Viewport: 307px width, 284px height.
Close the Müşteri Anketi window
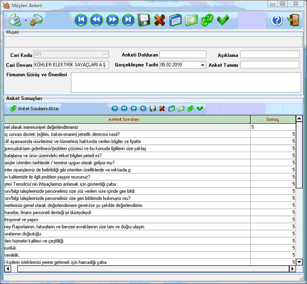pyautogui.click(x=296, y=4)
